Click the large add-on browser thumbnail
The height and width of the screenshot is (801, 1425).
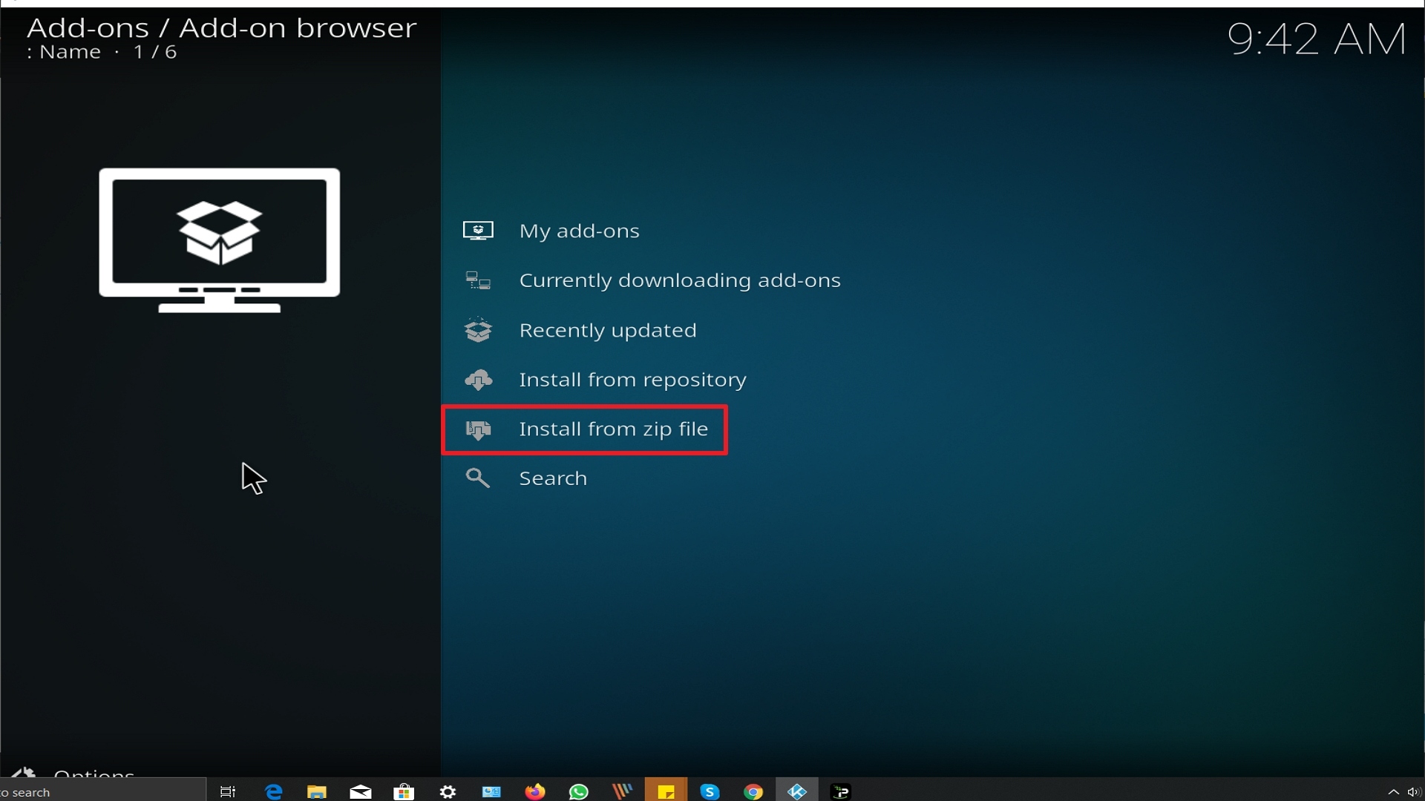tap(220, 240)
